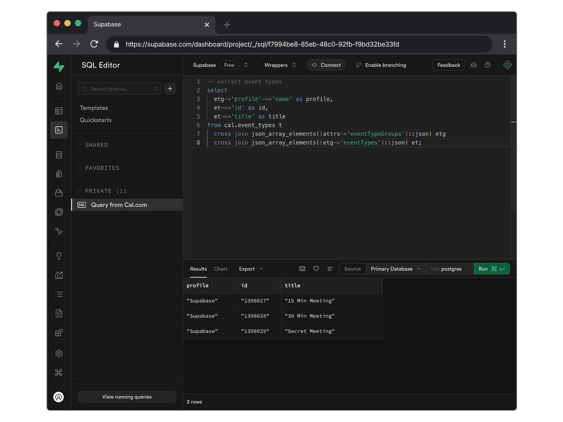Screen dimensions: 563x422
Task: Open the Logs list icon
Action: [59, 294]
